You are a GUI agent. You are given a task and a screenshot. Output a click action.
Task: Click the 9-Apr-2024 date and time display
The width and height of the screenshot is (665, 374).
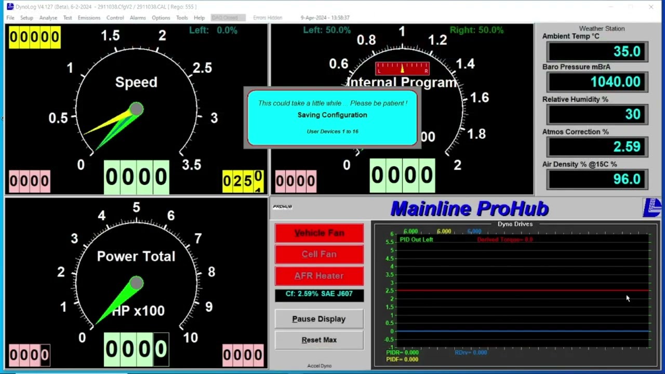coord(325,18)
